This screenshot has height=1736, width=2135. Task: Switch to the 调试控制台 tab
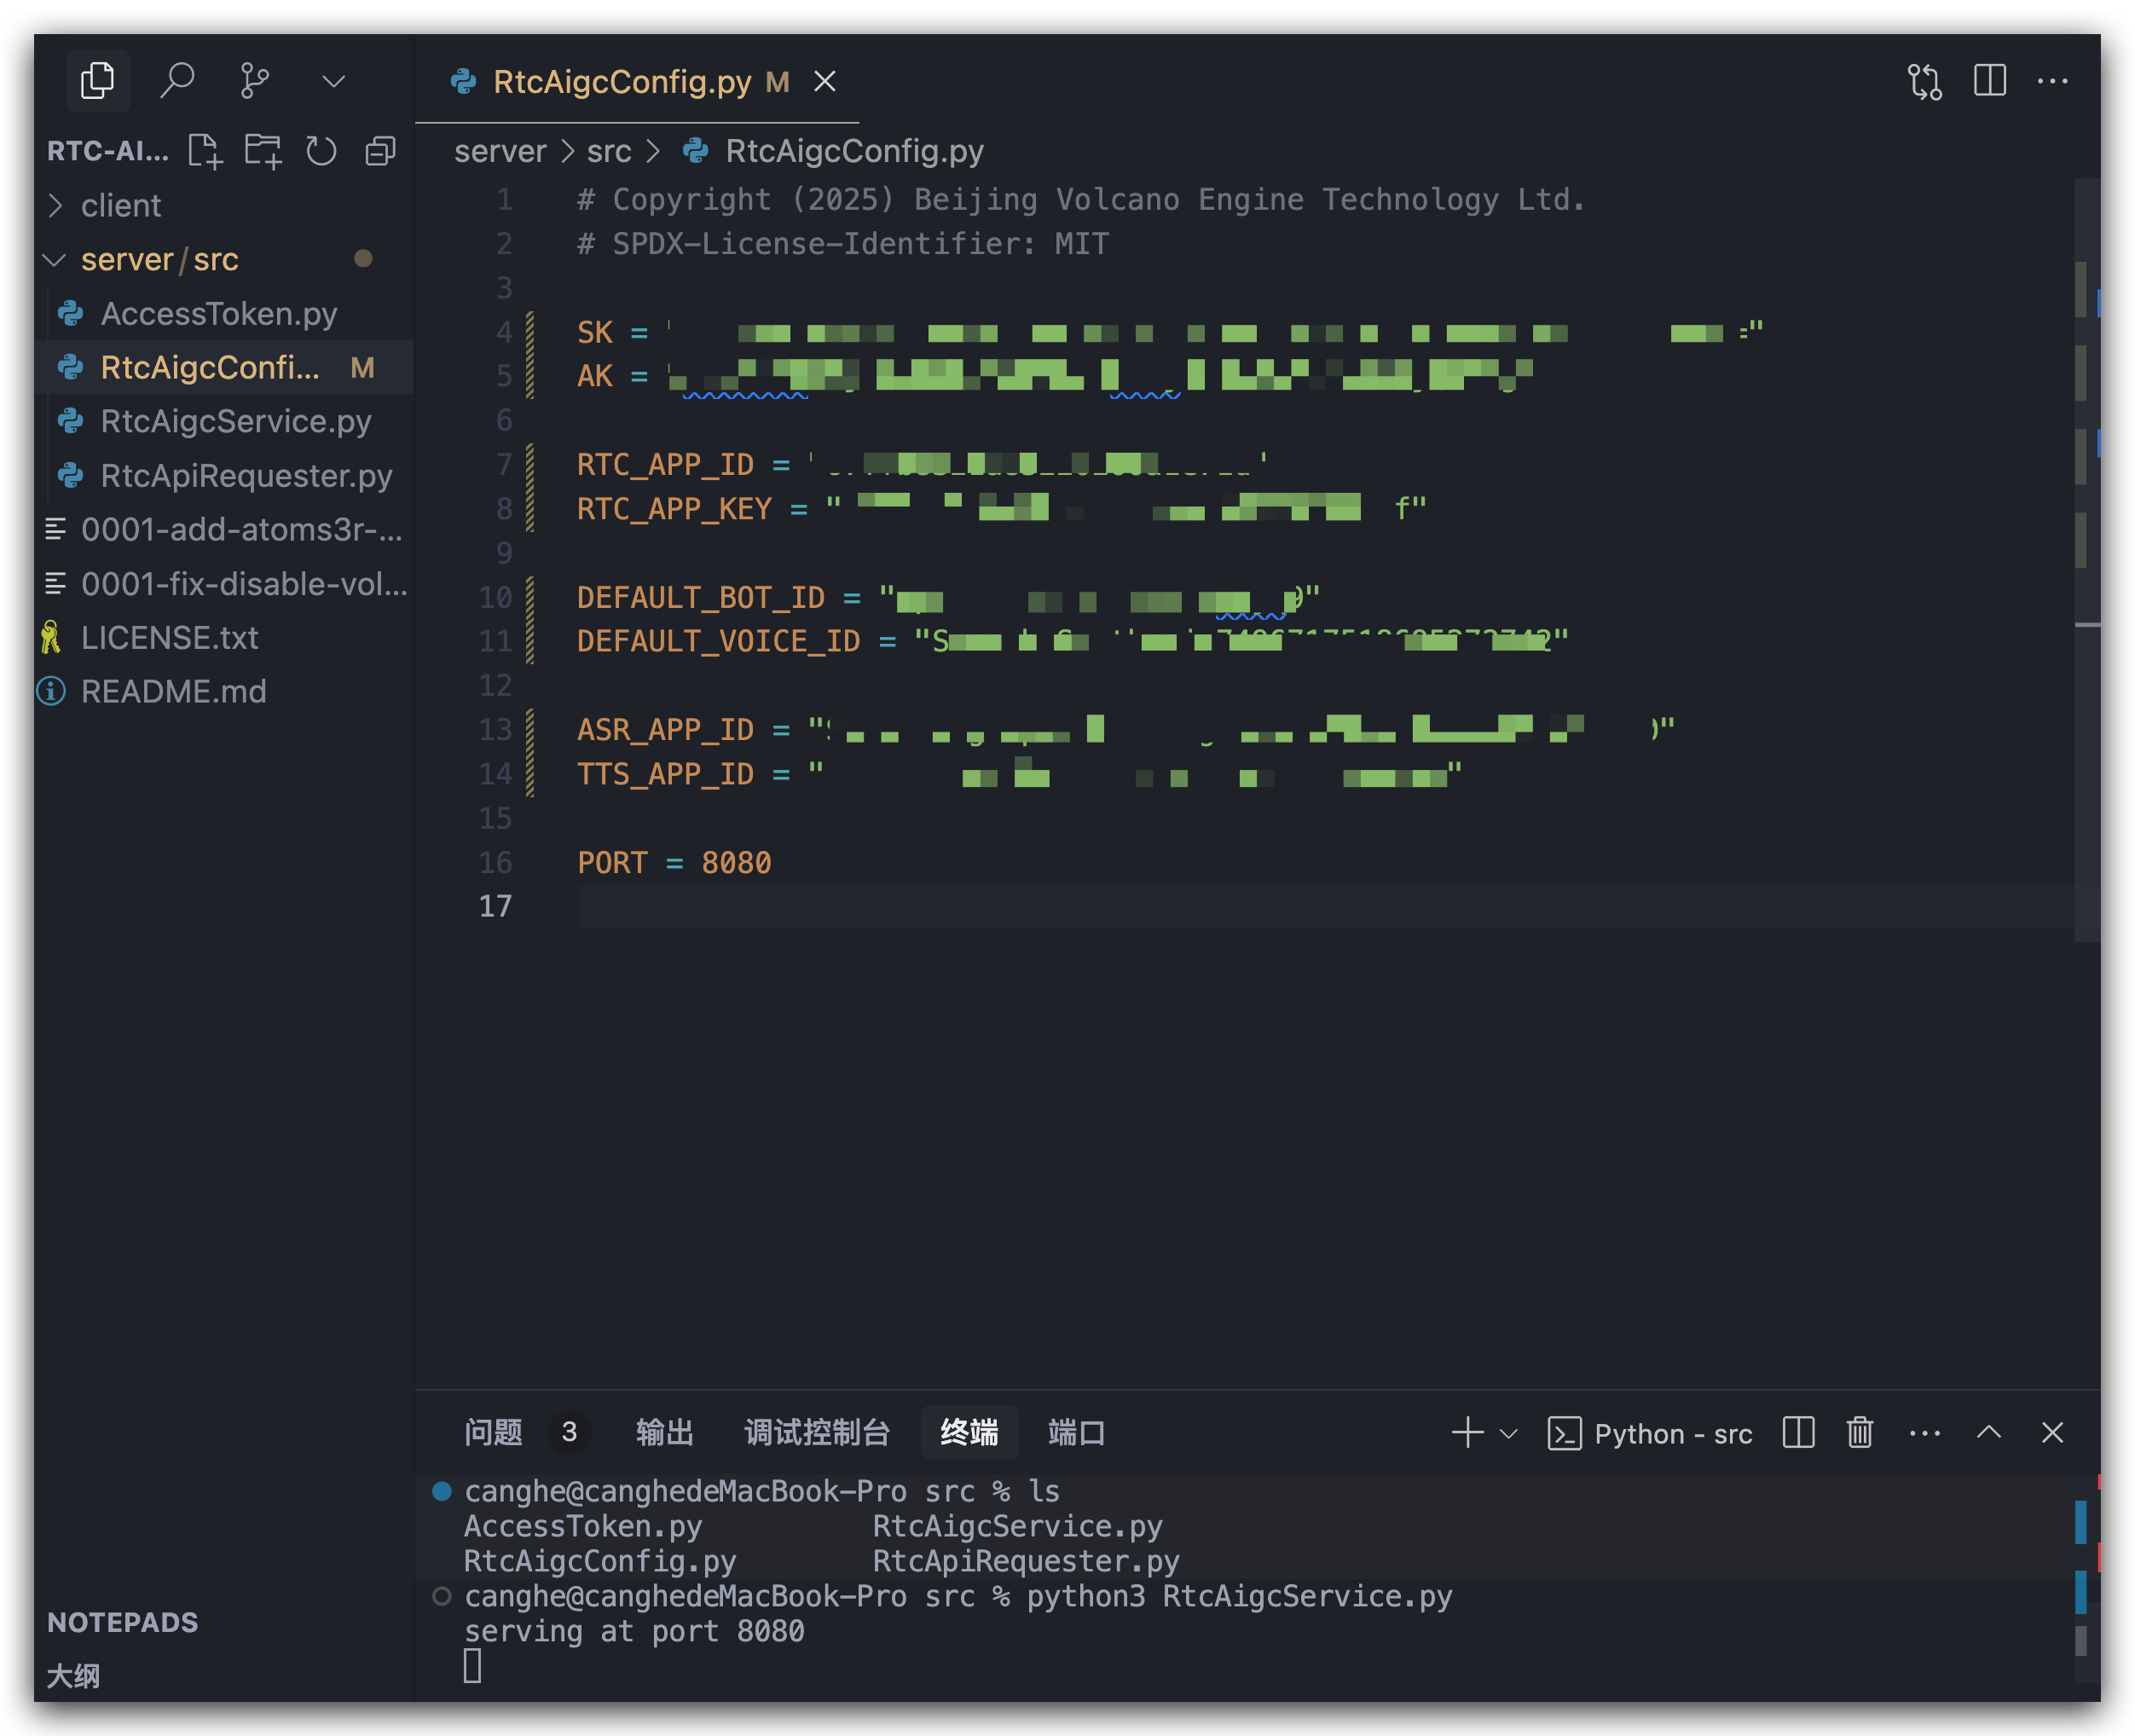816,1433
